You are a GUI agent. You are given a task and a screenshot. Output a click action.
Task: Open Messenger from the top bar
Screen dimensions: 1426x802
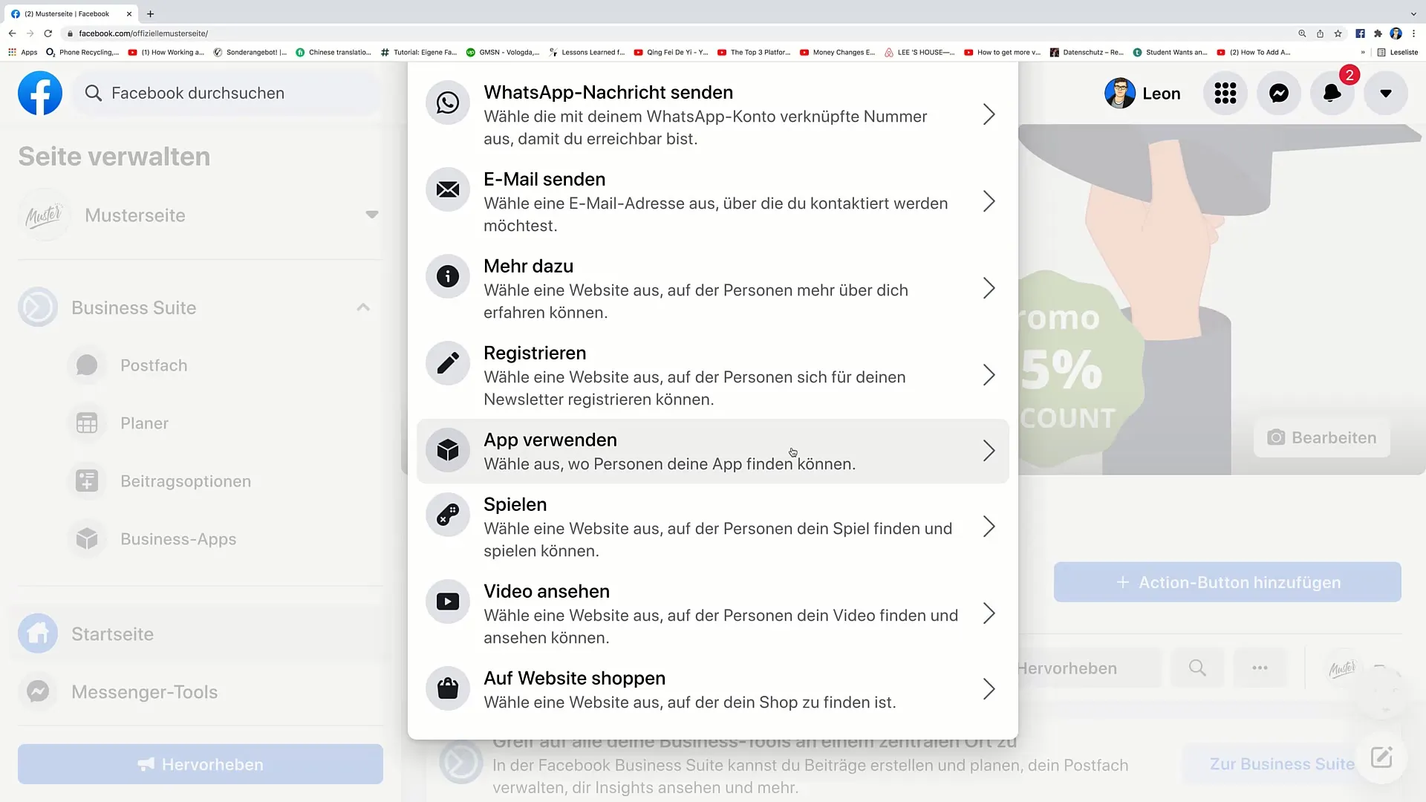click(x=1279, y=93)
